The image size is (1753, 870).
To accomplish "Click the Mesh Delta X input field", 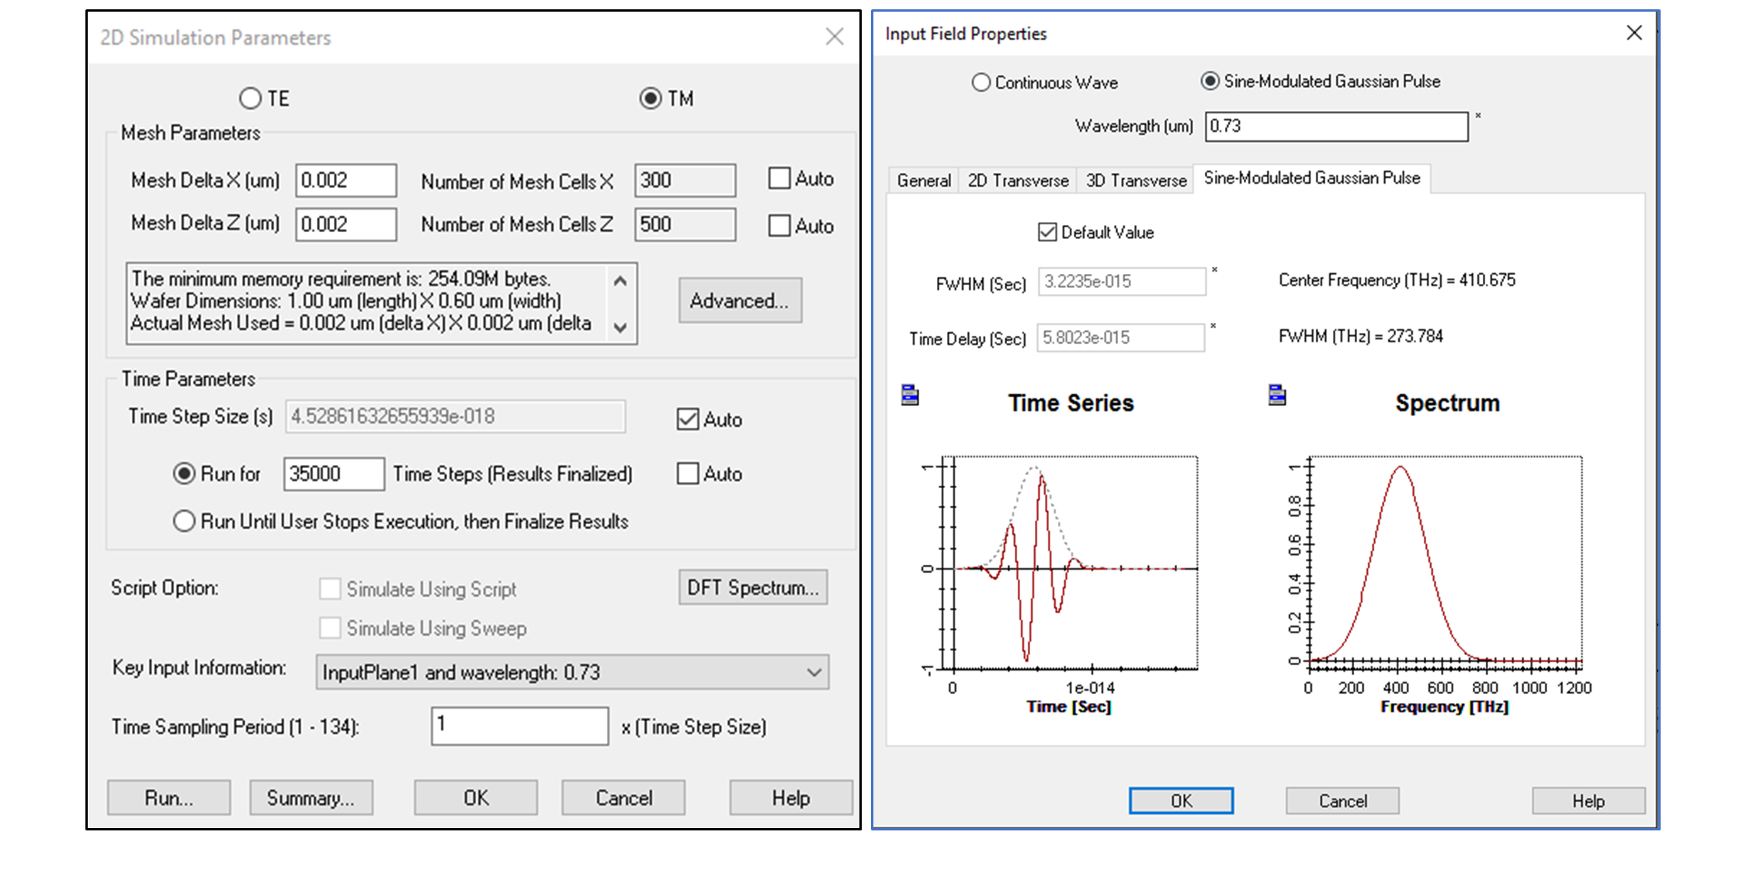I will (x=346, y=180).
